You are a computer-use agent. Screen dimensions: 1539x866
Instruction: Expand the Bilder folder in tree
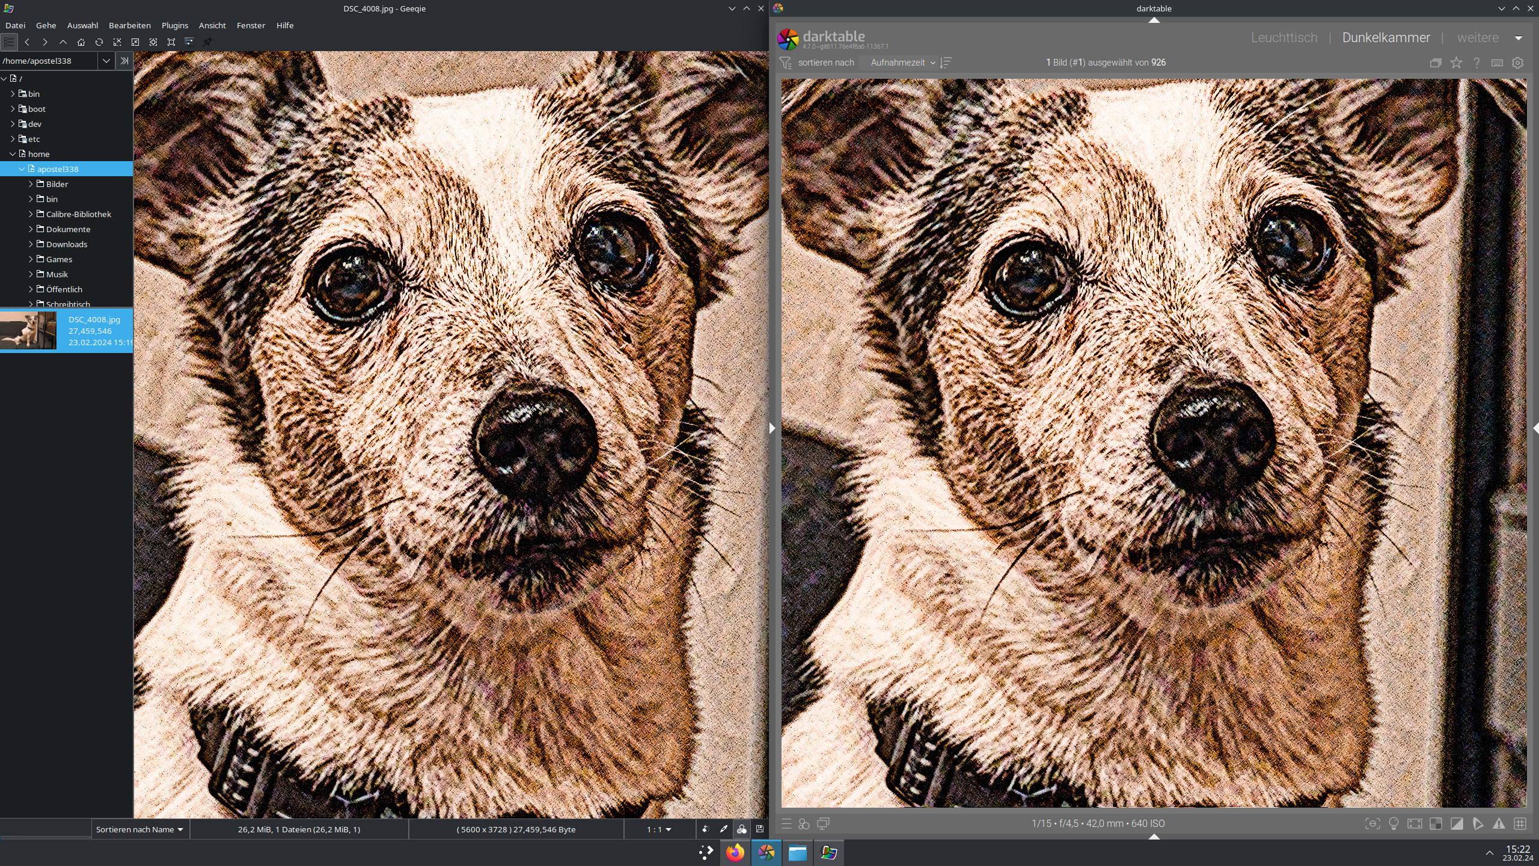coord(31,184)
